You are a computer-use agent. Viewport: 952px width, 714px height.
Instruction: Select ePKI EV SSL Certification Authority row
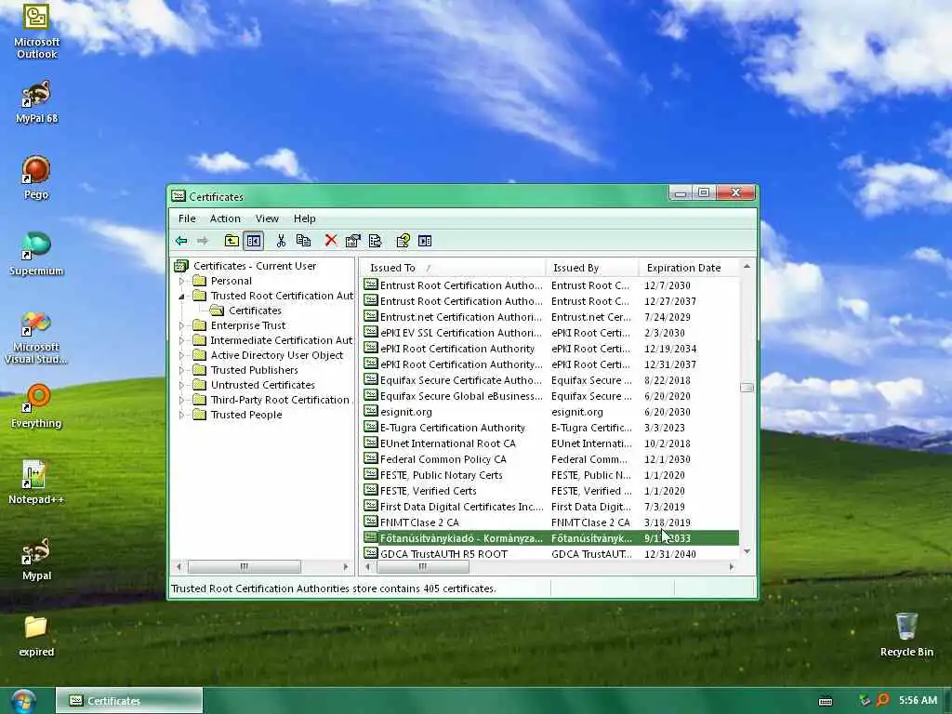pos(550,333)
